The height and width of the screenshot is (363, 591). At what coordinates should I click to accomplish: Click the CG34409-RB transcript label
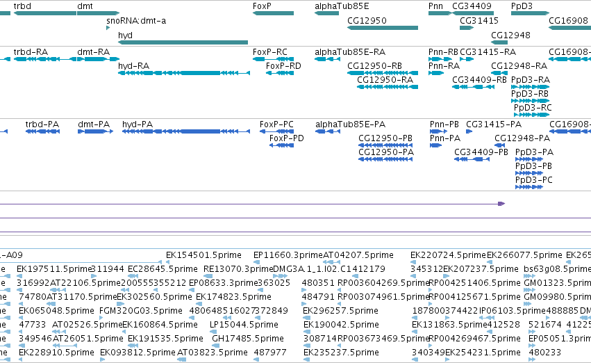(x=479, y=80)
